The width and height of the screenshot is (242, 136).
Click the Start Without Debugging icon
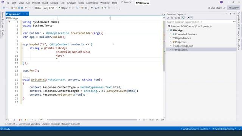(70, 8)
